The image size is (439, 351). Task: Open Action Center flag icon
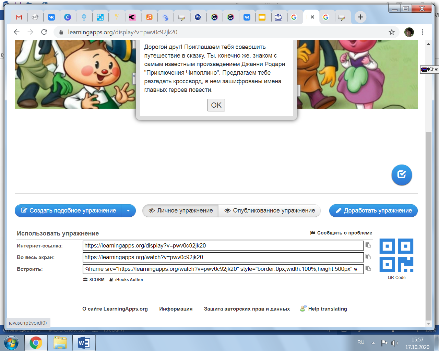(x=384, y=343)
